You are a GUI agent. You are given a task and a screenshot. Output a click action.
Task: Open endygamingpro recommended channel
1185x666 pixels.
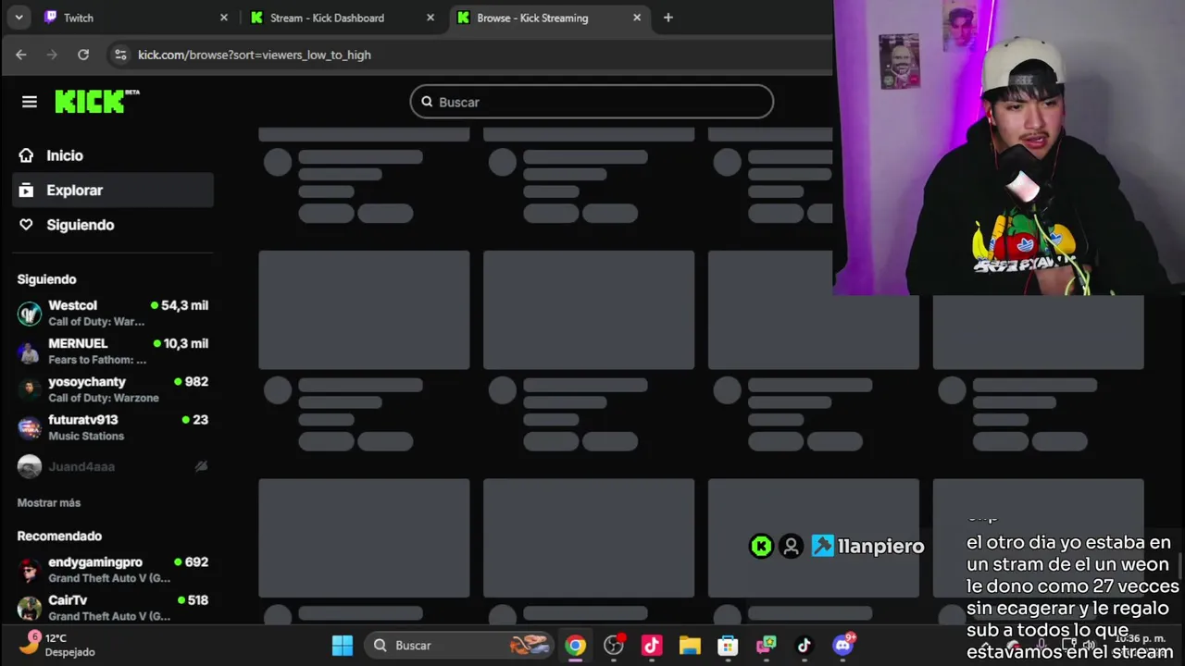pyautogui.click(x=113, y=569)
